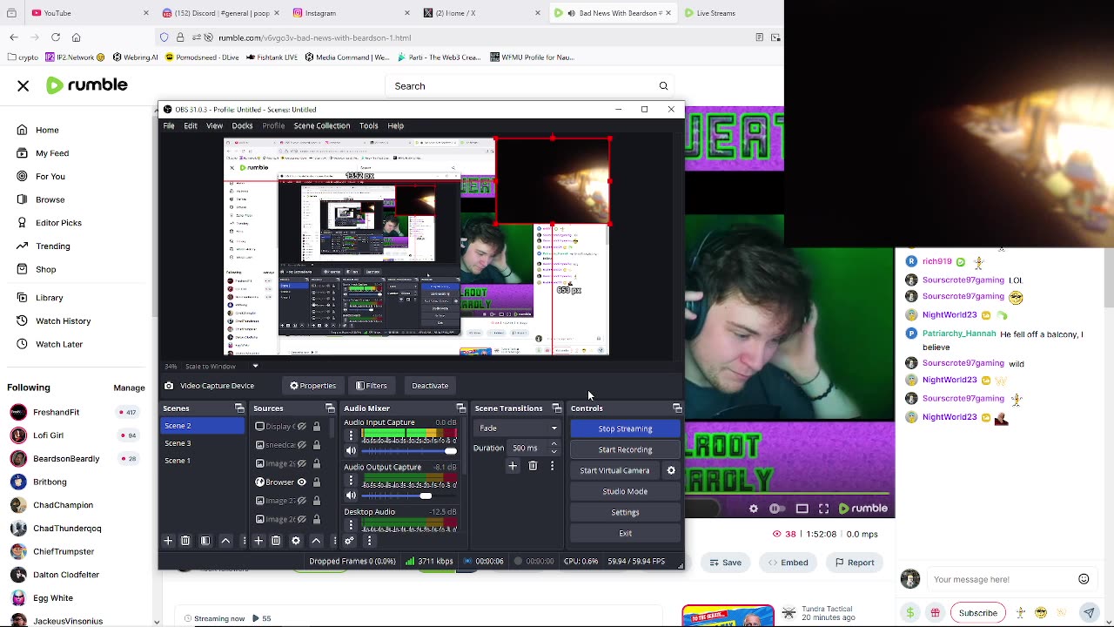Image resolution: width=1114 pixels, height=627 pixels.
Task: Show the Display Capture source
Action: pyautogui.click(x=302, y=427)
